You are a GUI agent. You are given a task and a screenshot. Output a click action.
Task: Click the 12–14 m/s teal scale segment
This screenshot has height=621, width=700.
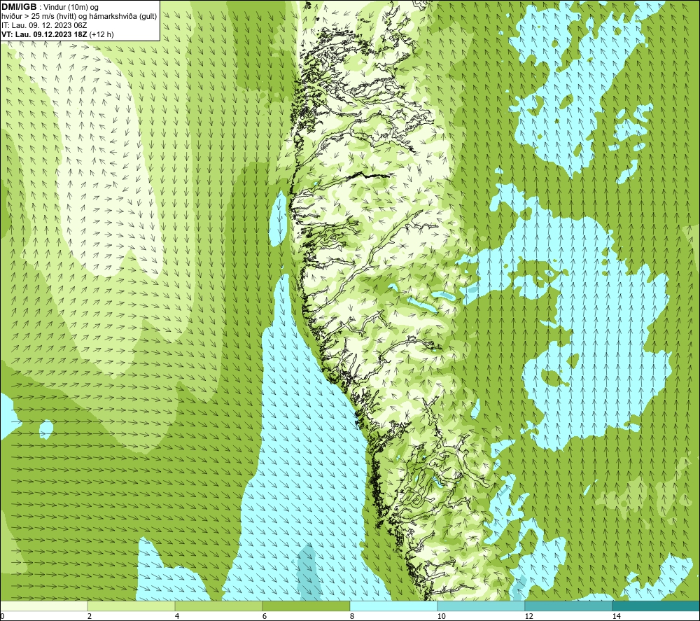(568, 606)
